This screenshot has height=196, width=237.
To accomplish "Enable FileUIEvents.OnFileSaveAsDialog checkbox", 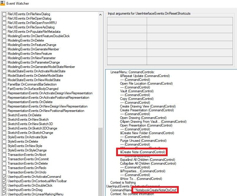I will pos(4,27).
